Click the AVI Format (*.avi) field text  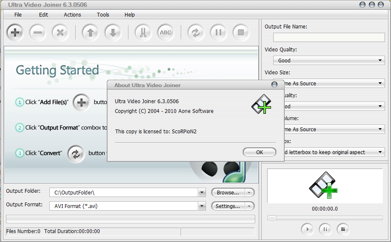tap(76, 206)
